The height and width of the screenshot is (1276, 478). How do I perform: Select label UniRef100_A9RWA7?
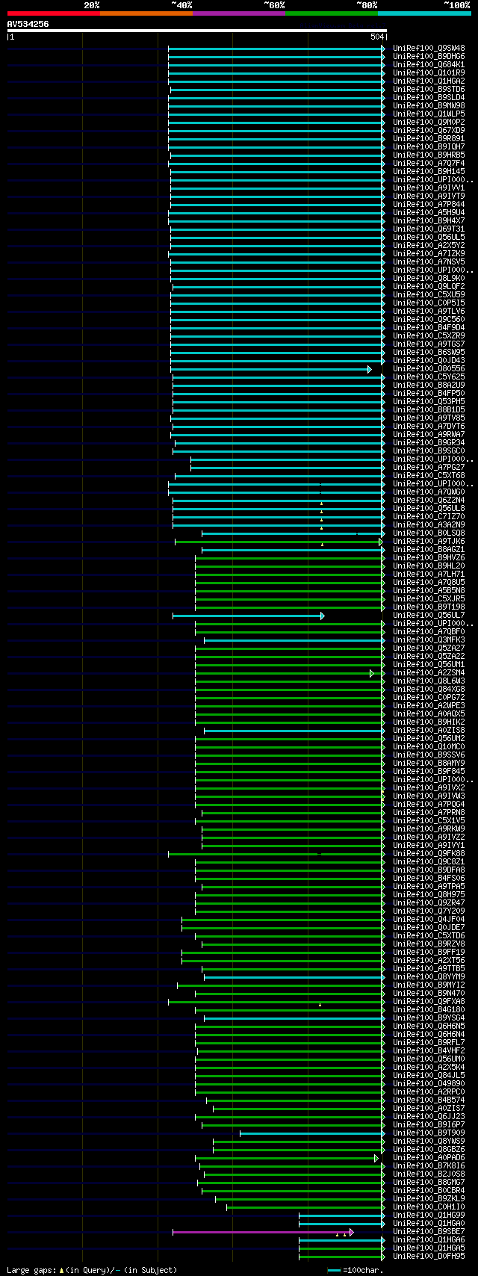pyautogui.click(x=429, y=435)
